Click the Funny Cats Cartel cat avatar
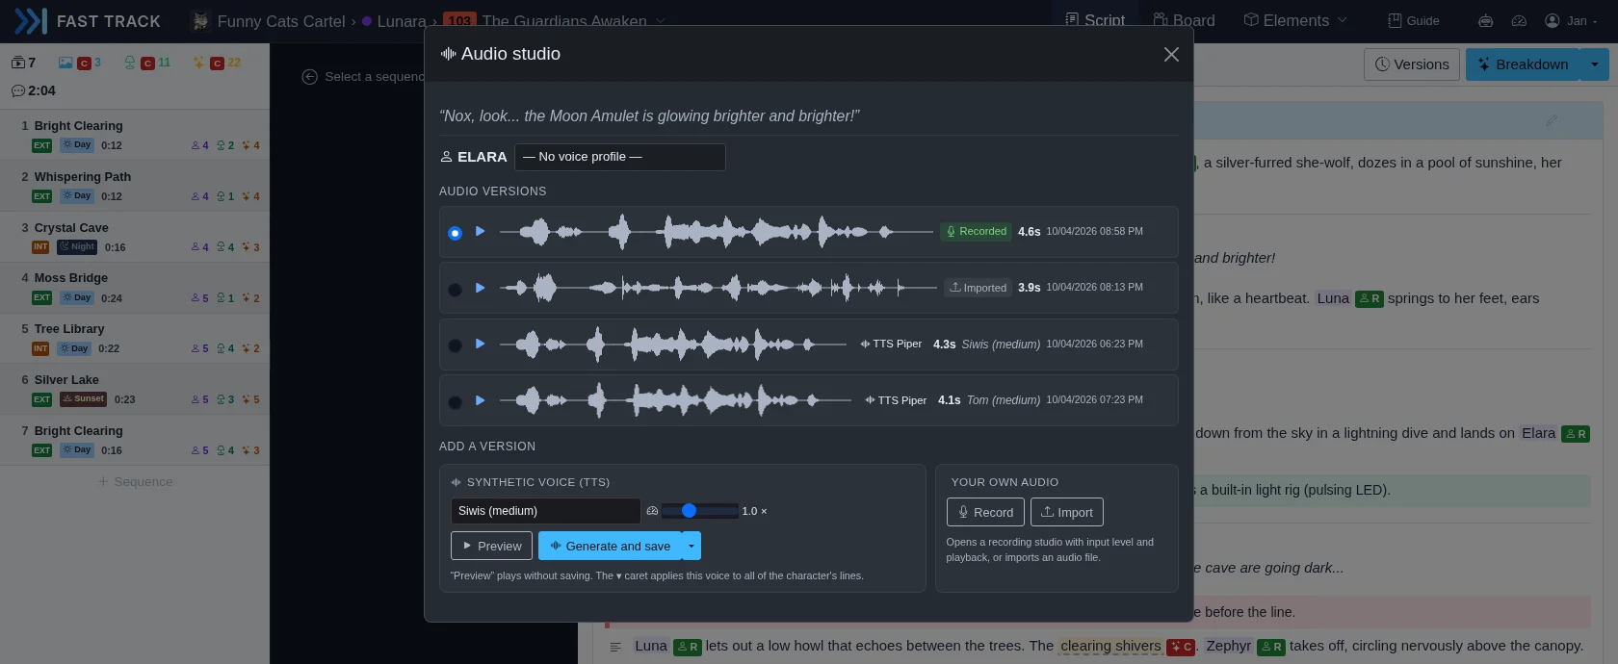This screenshot has height=664, width=1618. pos(200,20)
